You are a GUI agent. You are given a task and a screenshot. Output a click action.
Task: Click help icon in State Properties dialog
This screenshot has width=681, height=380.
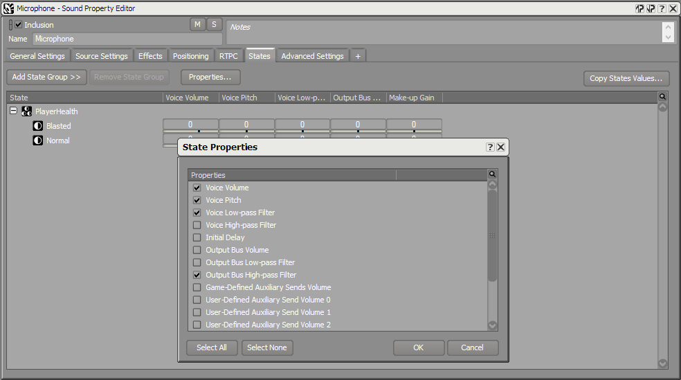click(490, 147)
